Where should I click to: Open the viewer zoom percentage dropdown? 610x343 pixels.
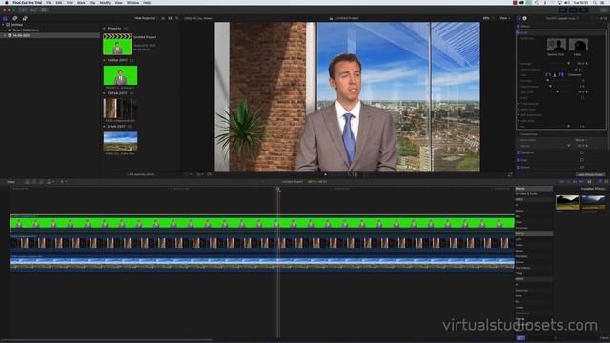[x=487, y=18]
